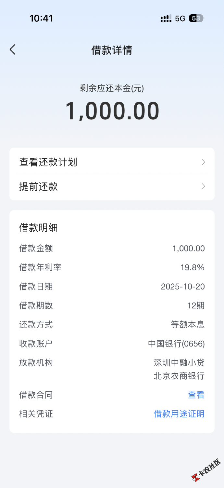Tap the 5G network indicator

pos(180,19)
